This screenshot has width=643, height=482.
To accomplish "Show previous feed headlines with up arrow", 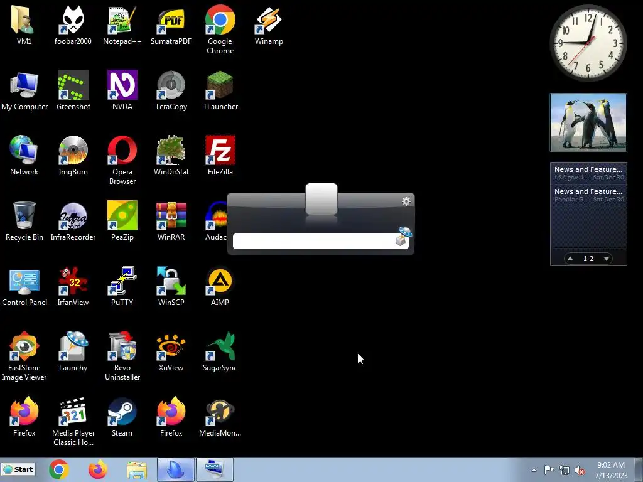I will click(570, 258).
